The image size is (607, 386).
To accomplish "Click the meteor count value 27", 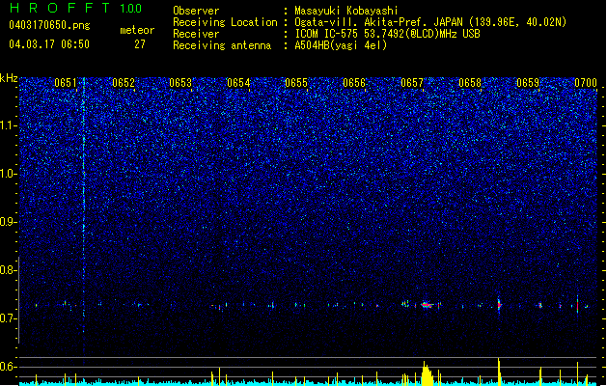I will click(x=140, y=44).
